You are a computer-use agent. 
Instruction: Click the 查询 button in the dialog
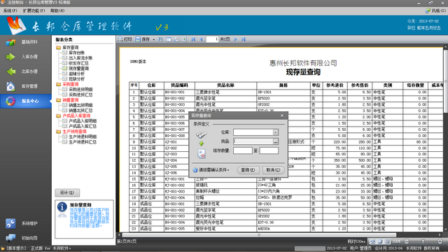pyautogui.click(x=248, y=170)
